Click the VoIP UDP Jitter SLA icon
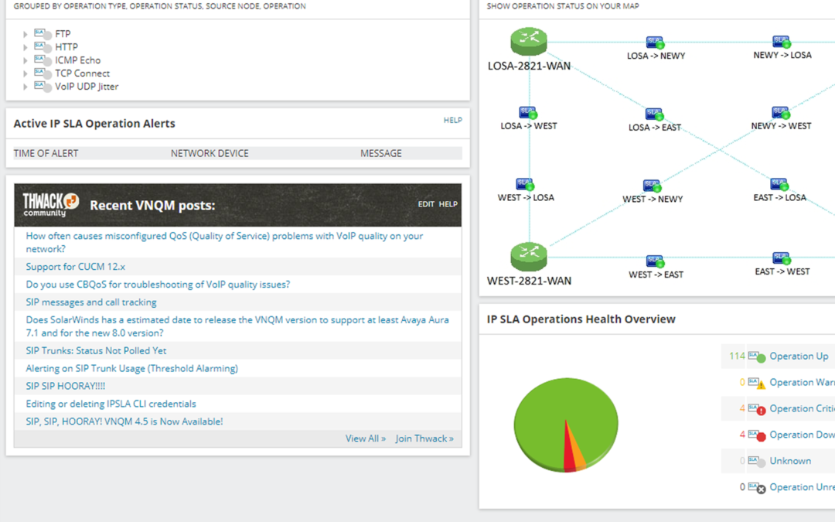835x522 pixels. tap(43, 87)
